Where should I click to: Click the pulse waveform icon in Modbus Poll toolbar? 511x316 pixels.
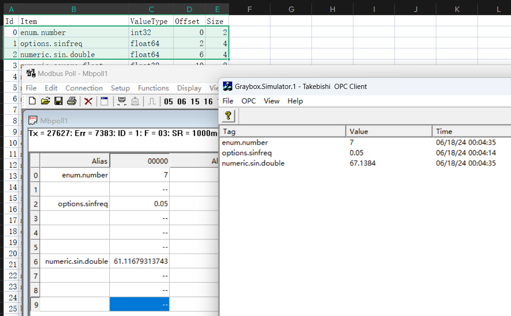coord(152,101)
